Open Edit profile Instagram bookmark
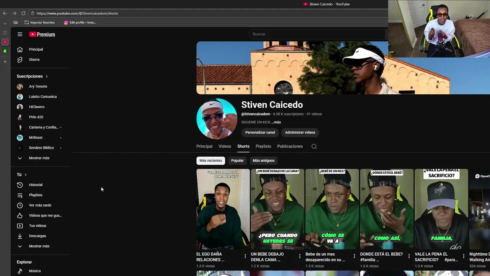 80,23
